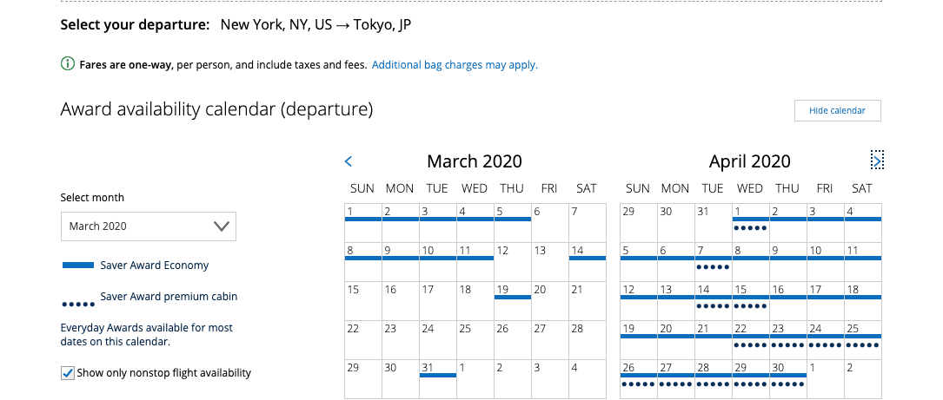Advance calendar with next month arrow
943x400 pixels.
(877, 161)
